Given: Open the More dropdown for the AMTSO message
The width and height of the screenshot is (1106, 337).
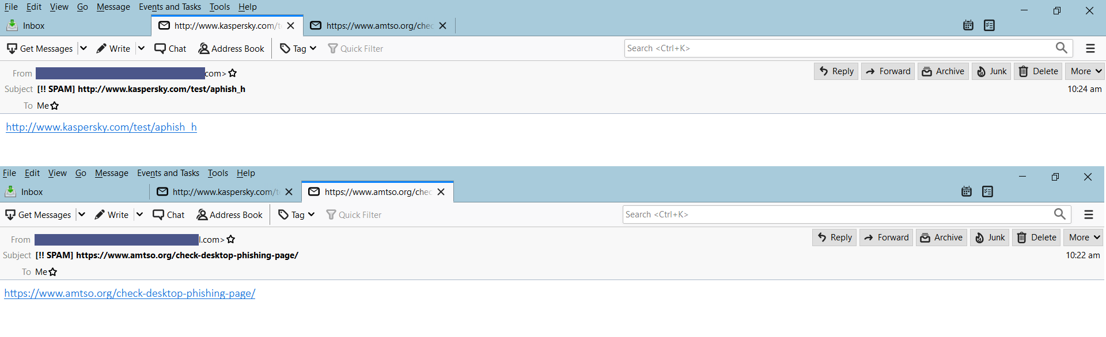Looking at the screenshot, I should click(x=1085, y=238).
